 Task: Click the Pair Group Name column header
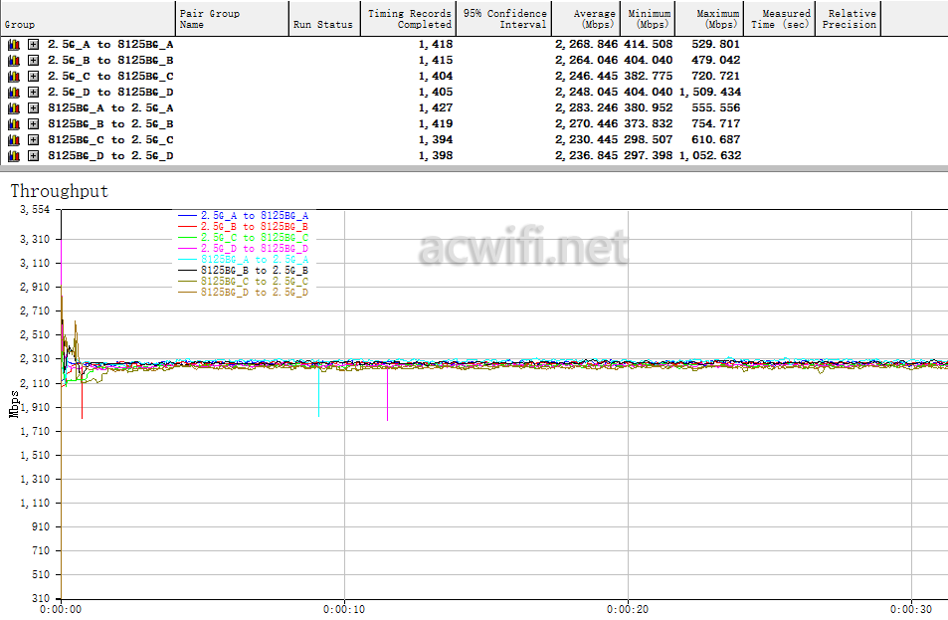coord(232,19)
